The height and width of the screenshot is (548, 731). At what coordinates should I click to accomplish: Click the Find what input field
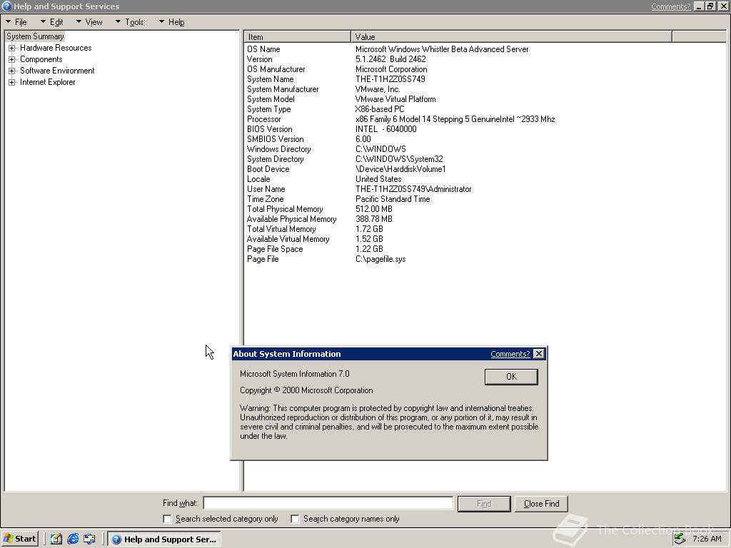[x=328, y=503]
